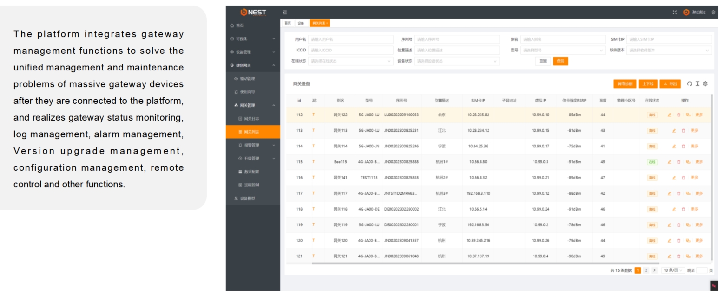Image resolution: width=725 pixels, height=301 pixels.
Task: Click the orange 查询 button
Action: point(560,61)
